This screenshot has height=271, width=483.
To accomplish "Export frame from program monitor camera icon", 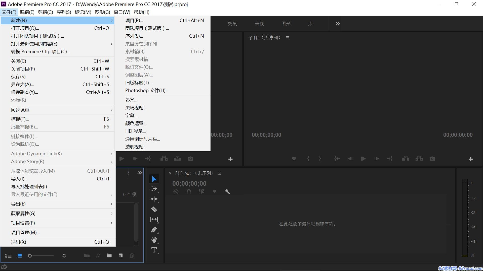I will pos(432,159).
